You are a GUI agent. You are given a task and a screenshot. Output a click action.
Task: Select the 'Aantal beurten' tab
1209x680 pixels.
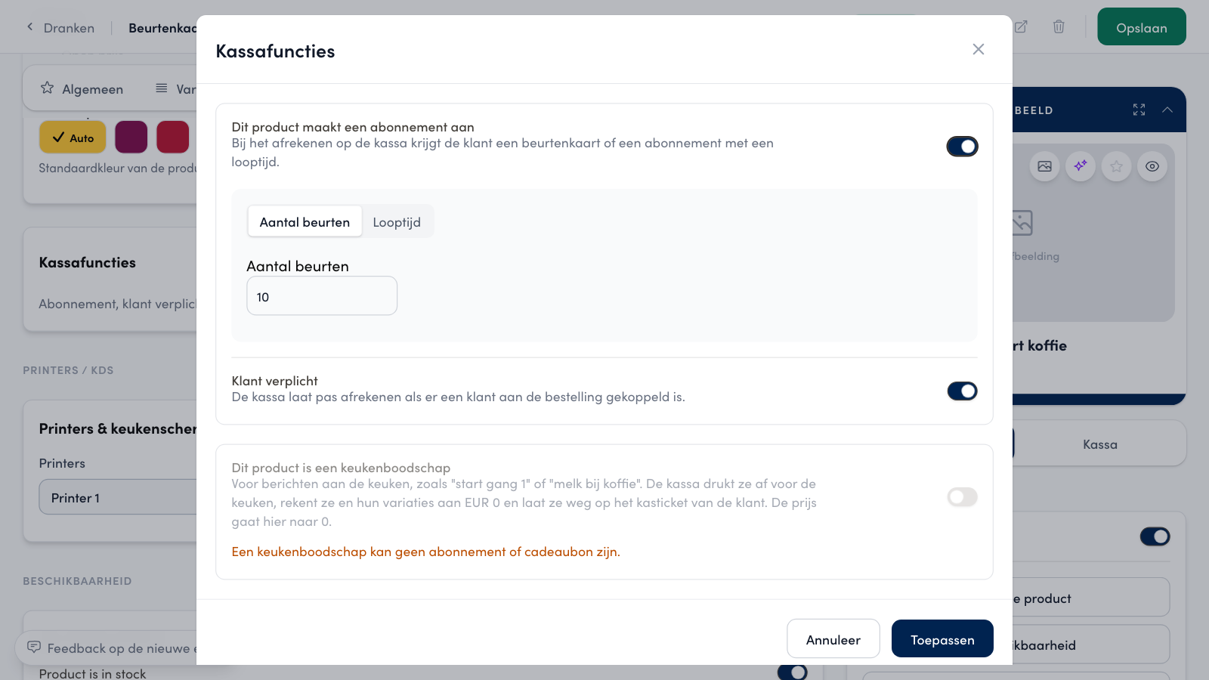pyautogui.click(x=305, y=222)
